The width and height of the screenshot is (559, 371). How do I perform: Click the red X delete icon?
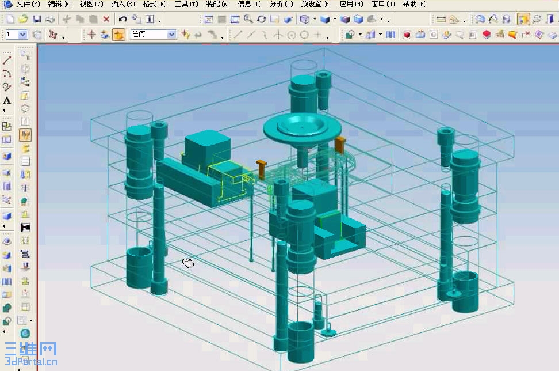pyautogui.click(x=106, y=19)
